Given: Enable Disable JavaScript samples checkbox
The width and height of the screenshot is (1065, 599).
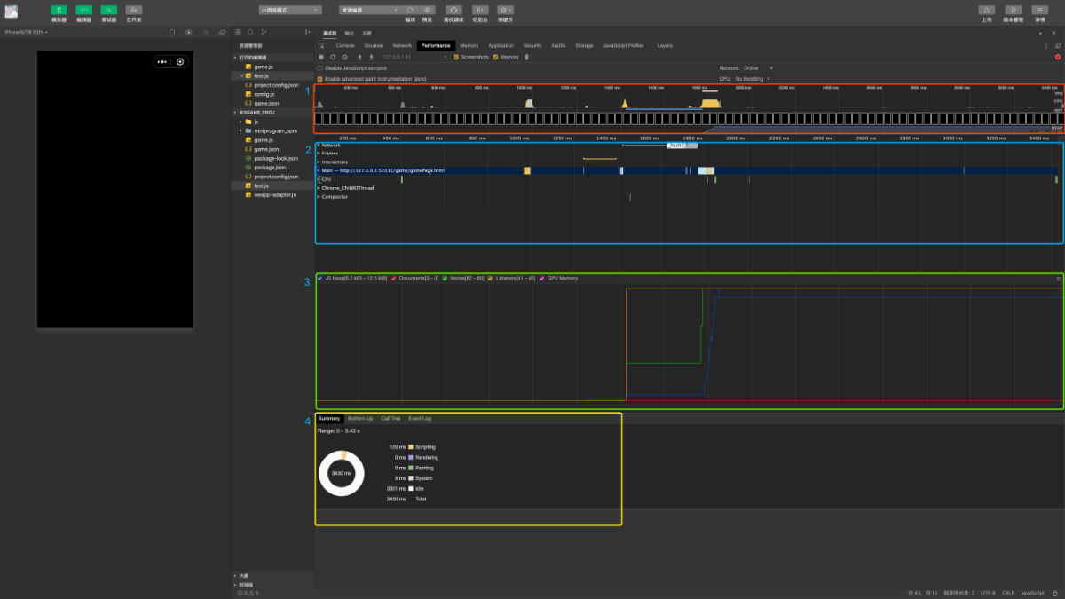Looking at the screenshot, I should (319, 67).
